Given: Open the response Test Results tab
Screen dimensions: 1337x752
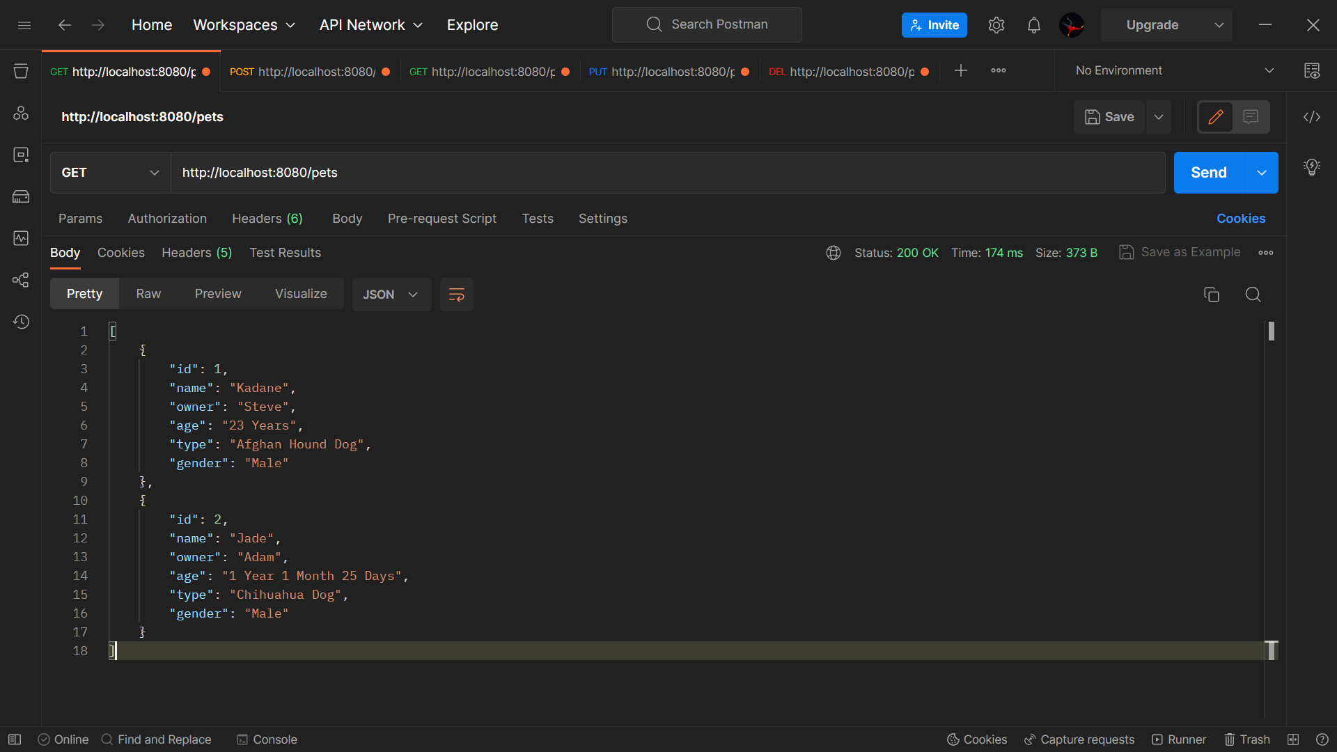Looking at the screenshot, I should (285, 253).
